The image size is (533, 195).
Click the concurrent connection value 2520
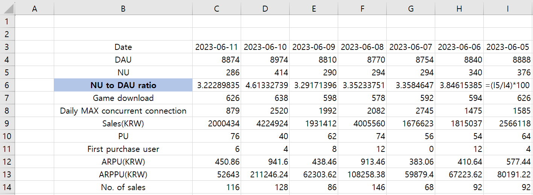[x=265, y=111]
